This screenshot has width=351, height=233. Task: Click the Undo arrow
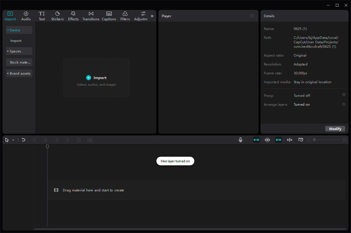24,140
